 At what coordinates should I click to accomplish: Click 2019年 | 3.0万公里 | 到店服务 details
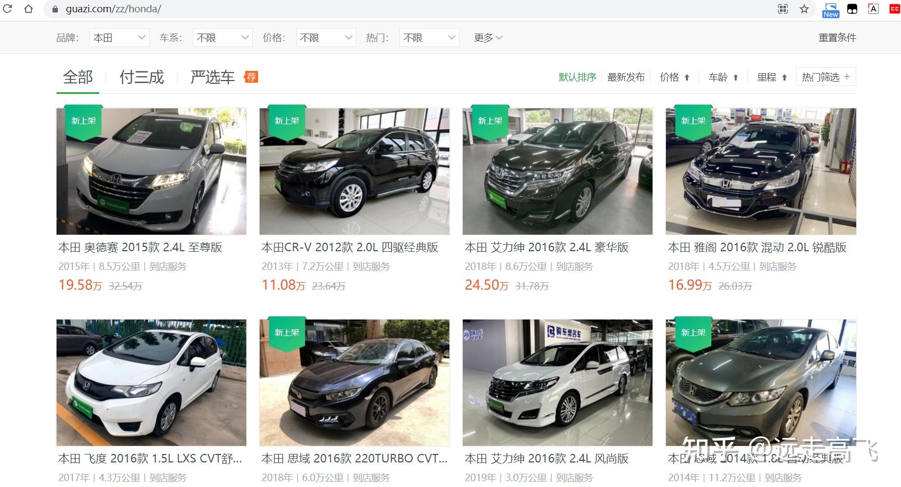[529, 477]
